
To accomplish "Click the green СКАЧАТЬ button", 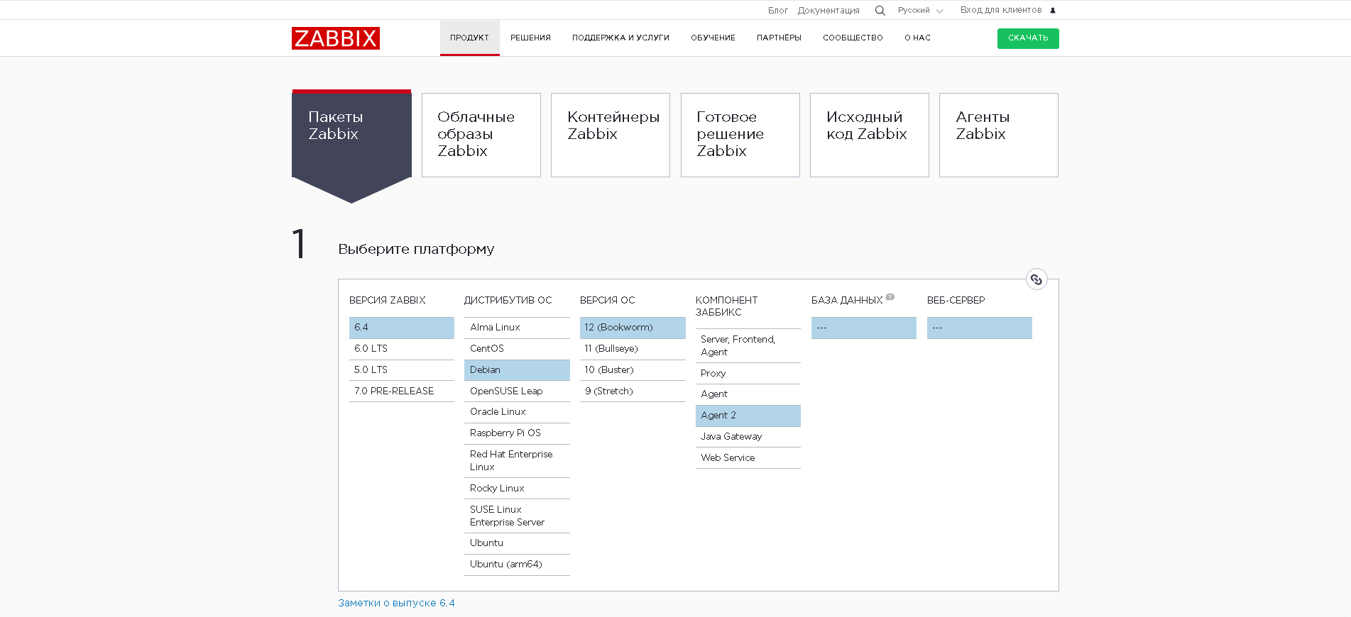I will tap(1028, 38).
